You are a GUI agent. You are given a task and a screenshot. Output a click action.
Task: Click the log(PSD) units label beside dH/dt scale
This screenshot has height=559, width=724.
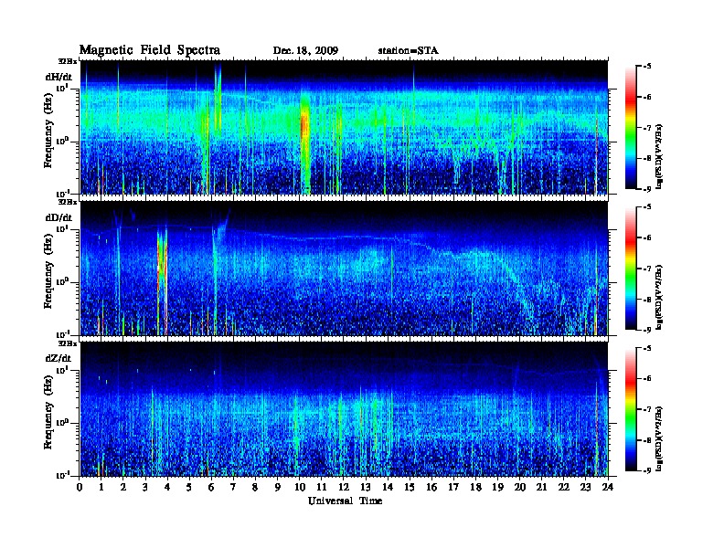point(659,156)
